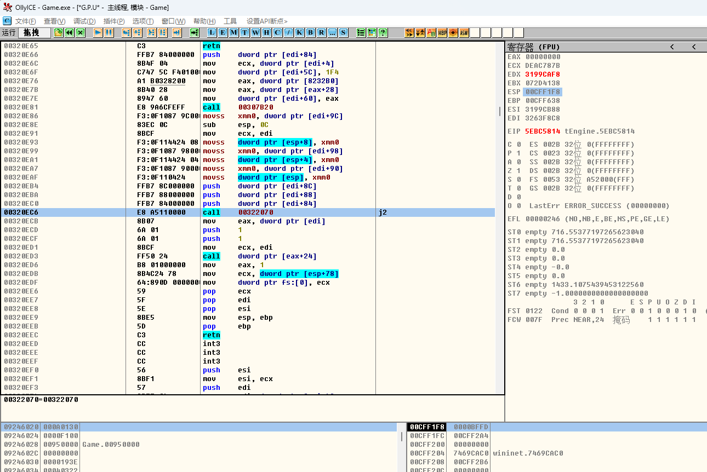Viewport: 707px width, 472px height.
Task: Open References window with R button
Action: pos(321,32)
